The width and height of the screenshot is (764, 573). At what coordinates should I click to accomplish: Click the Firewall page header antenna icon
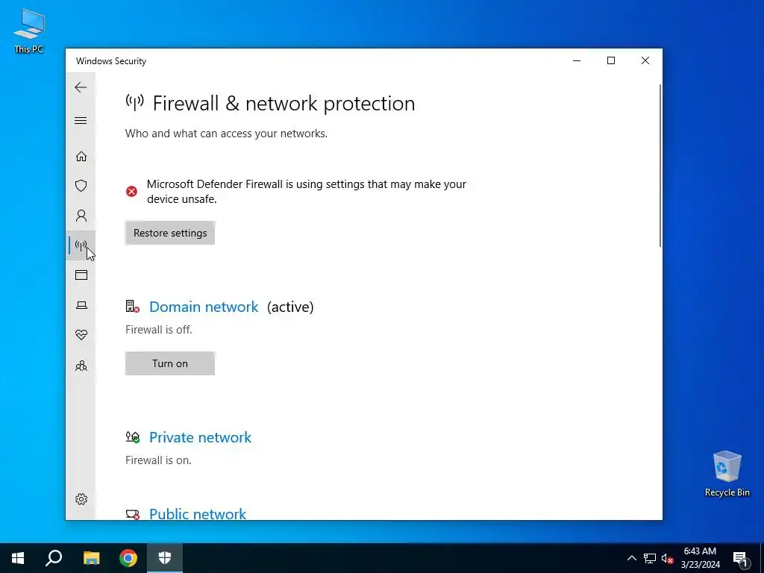pos(134,102)
